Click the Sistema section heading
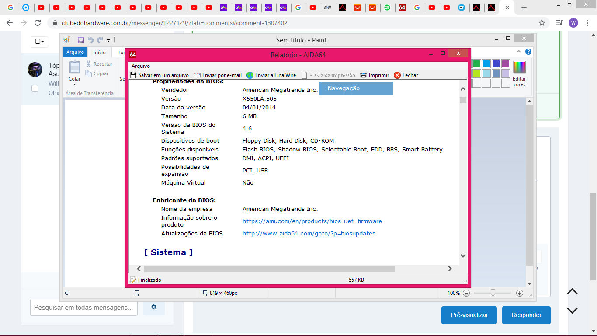 (168, 252)
